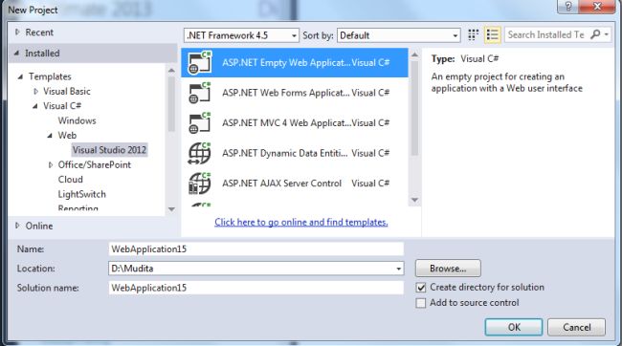This screenshot has height=346, width=622.
Task: Expand the Recent section
Action: coord(17,32)
